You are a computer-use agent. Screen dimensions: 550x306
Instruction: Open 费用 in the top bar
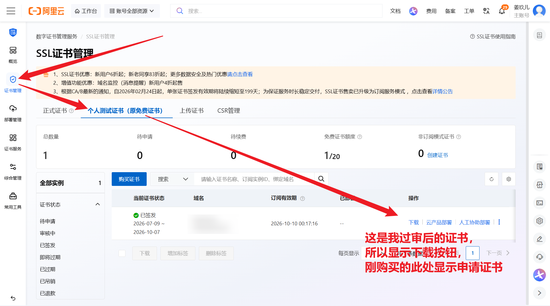pos(431,11)
